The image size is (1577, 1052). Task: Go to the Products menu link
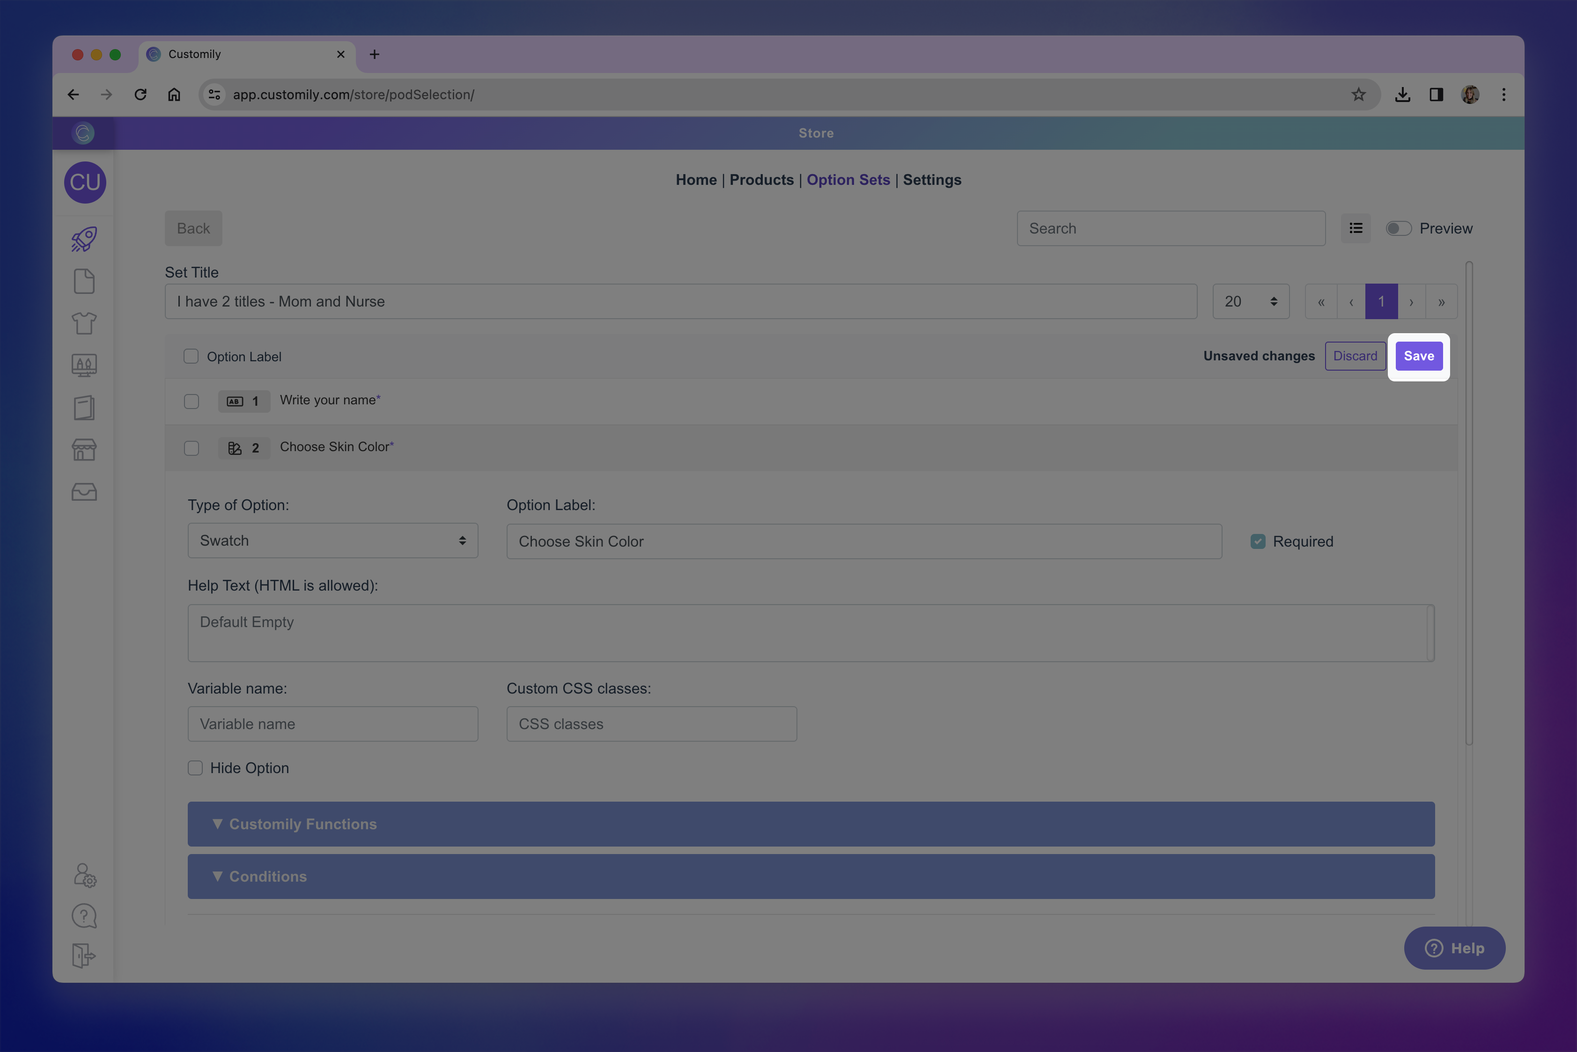761,180
